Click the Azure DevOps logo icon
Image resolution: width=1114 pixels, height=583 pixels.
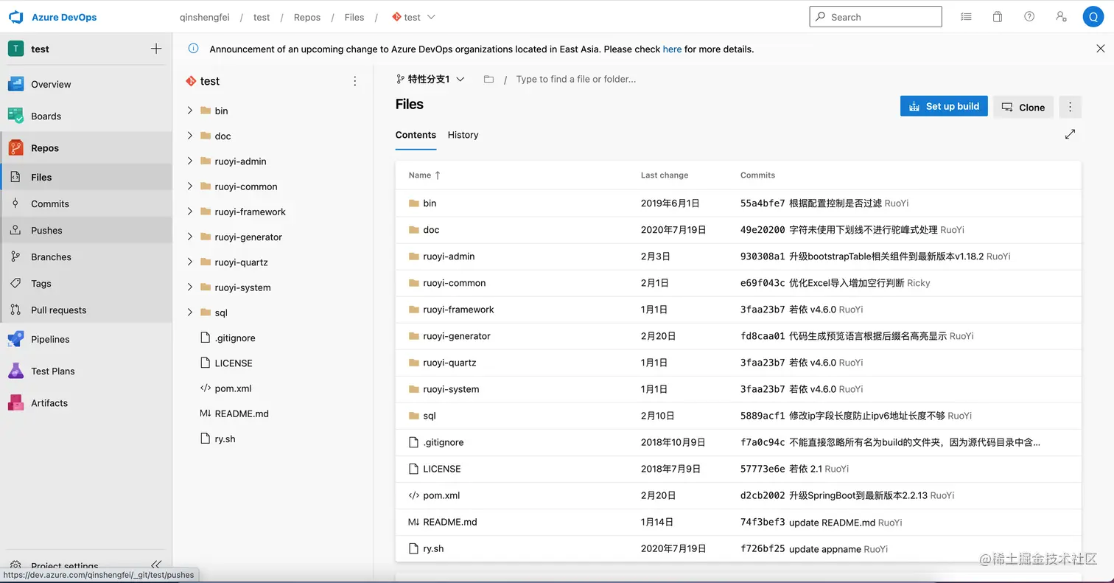pos(16,17)
